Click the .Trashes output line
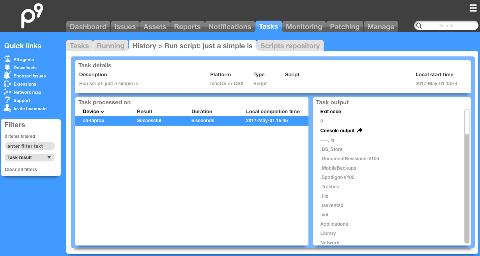The image size is (480, 256). click(330, 187)
